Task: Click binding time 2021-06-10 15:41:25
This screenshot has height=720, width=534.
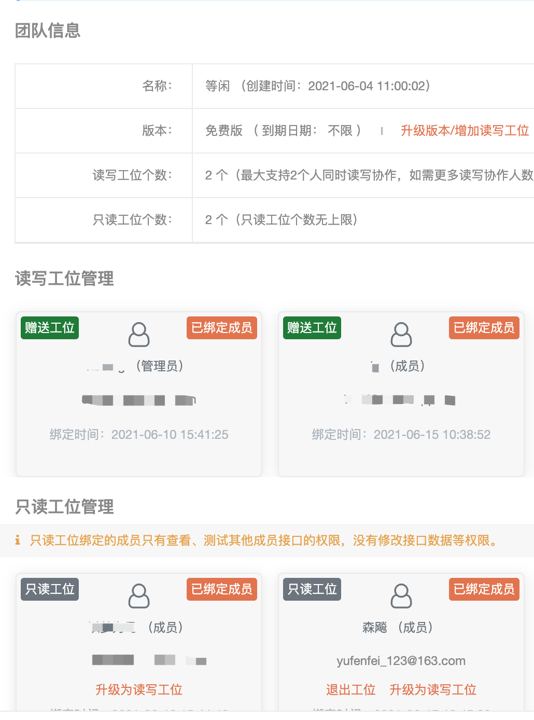Action: click(139, 435)
